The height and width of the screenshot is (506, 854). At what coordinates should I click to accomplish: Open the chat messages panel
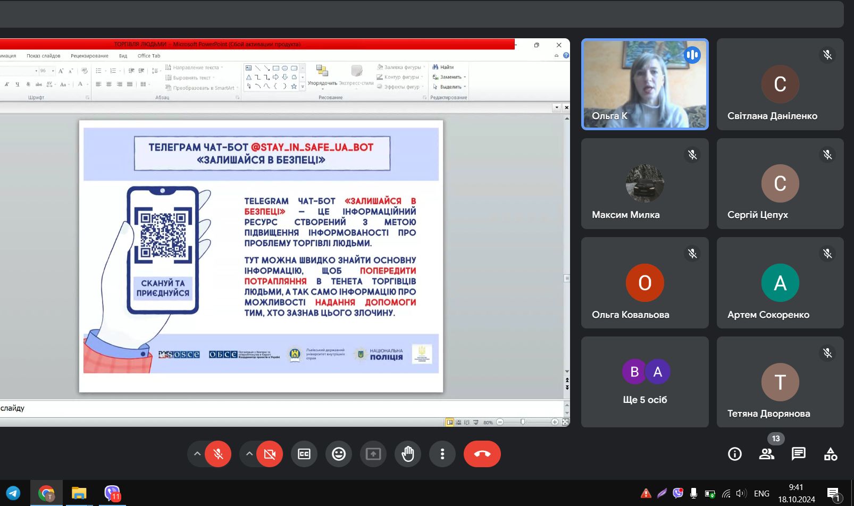point(798,454)
